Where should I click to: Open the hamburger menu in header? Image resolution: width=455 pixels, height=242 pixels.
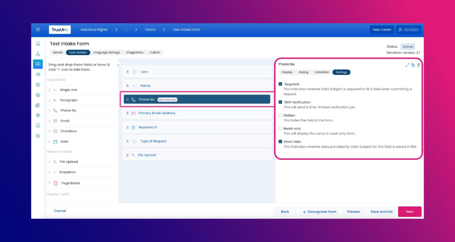coord(38,30)
